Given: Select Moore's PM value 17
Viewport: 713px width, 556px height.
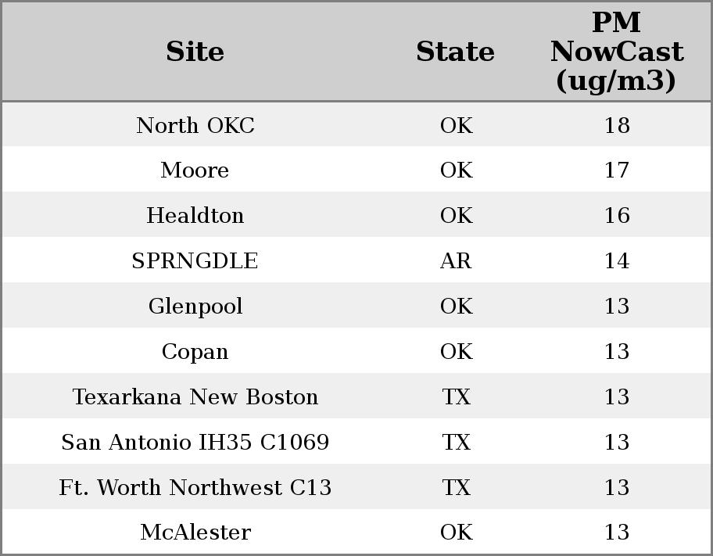Looking at the screenshot, I should click(x=616, y=170).
